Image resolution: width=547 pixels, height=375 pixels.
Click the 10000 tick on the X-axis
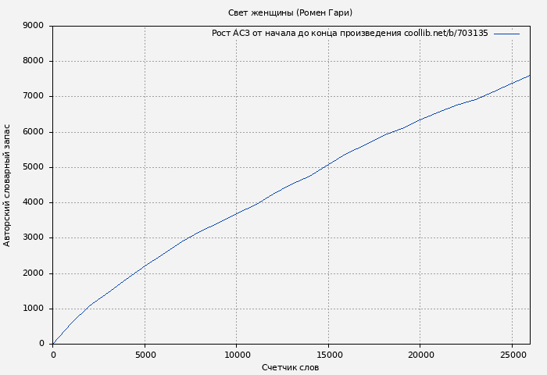(236, 354)
